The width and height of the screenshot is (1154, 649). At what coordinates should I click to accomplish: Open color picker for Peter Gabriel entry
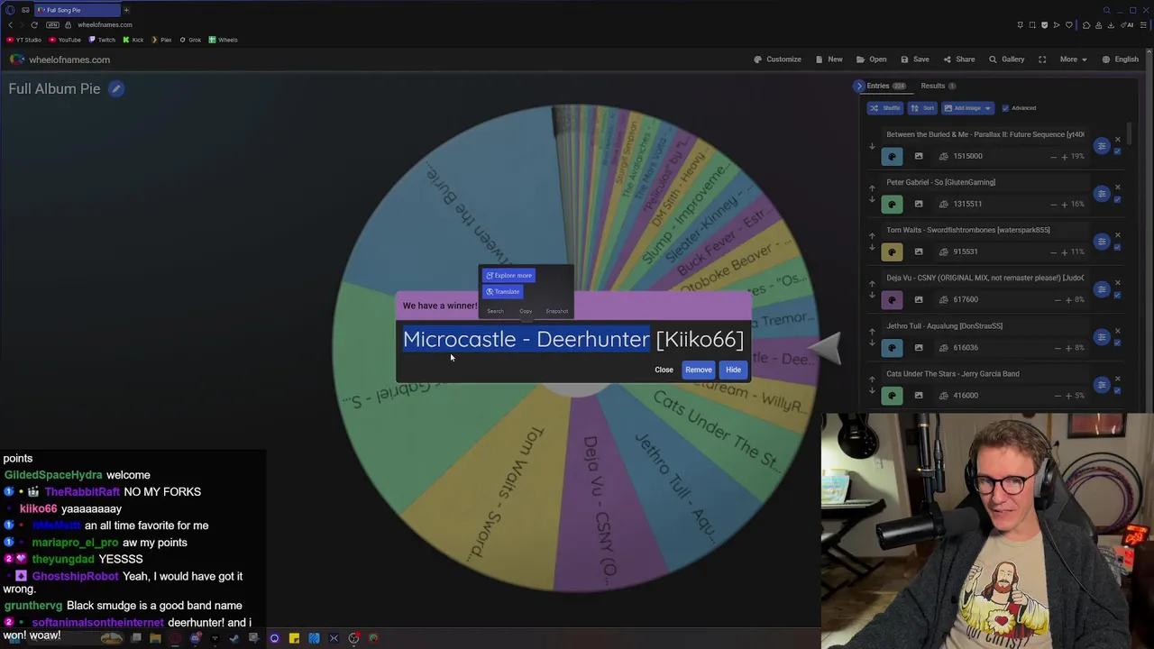coord(892,204)
